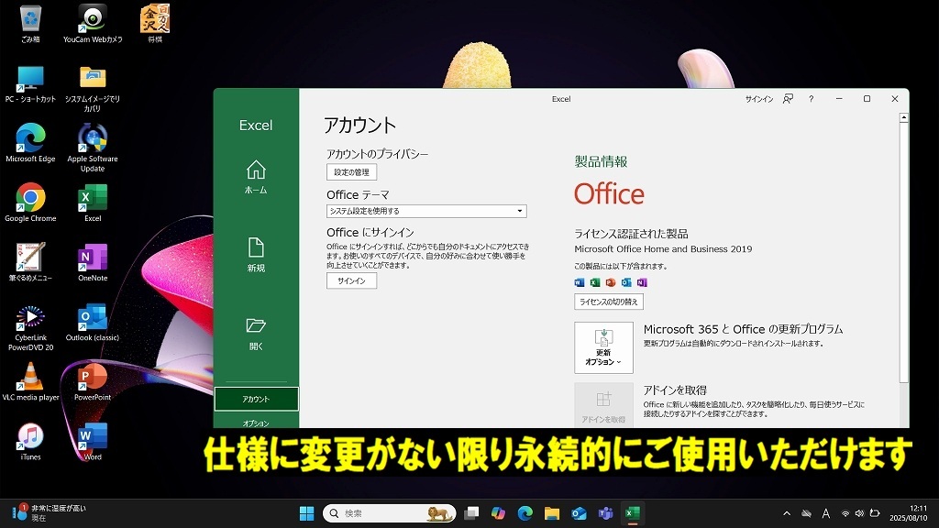
Task: Open Teams from the taskbar
Action: coord(605,513)
